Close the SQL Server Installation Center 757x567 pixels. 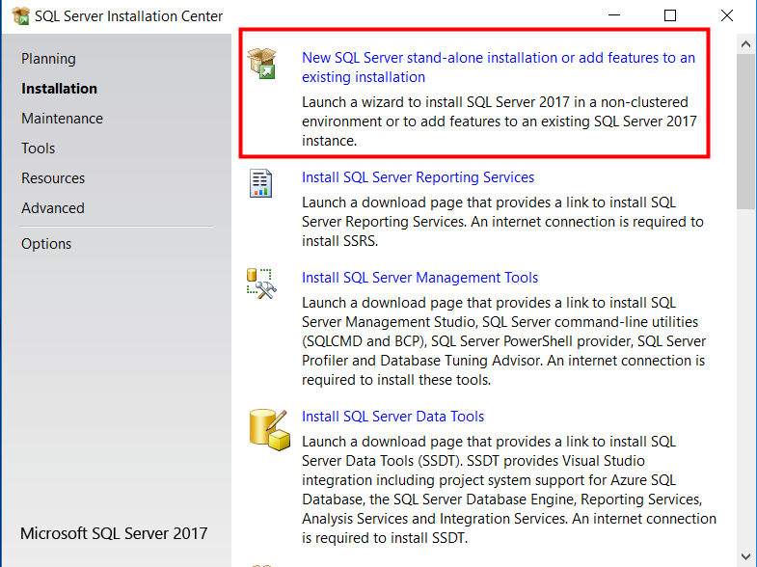[x=726, y=16]
